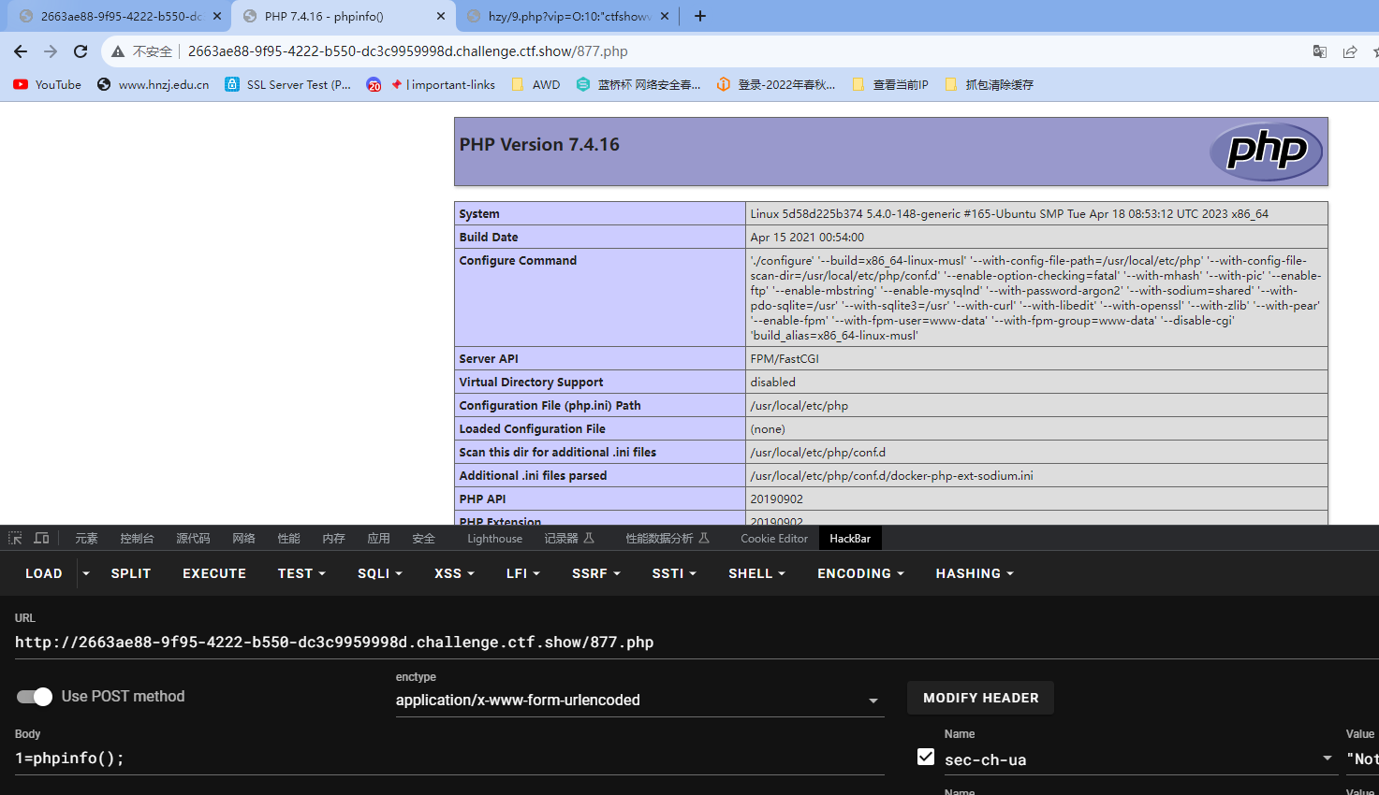Reload the current page
This screenshot has width=1379, height=795.
click(x=81, y=51)
